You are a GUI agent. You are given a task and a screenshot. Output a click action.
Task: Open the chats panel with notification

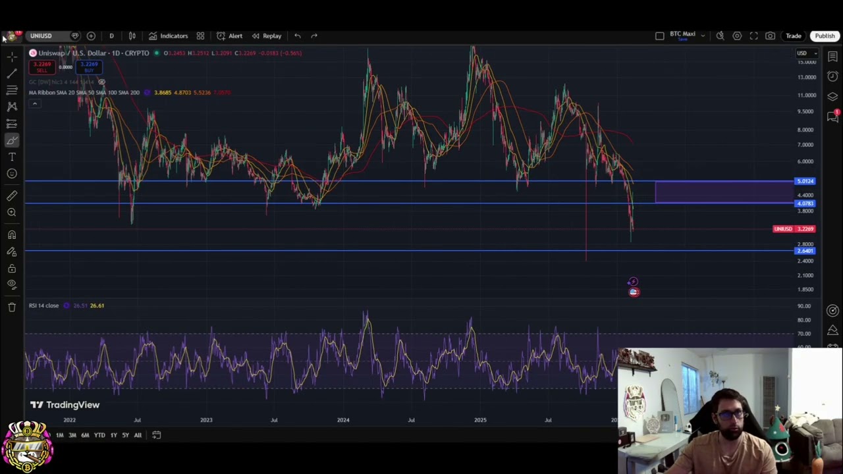pyautogui.click(x=832, y=117)
